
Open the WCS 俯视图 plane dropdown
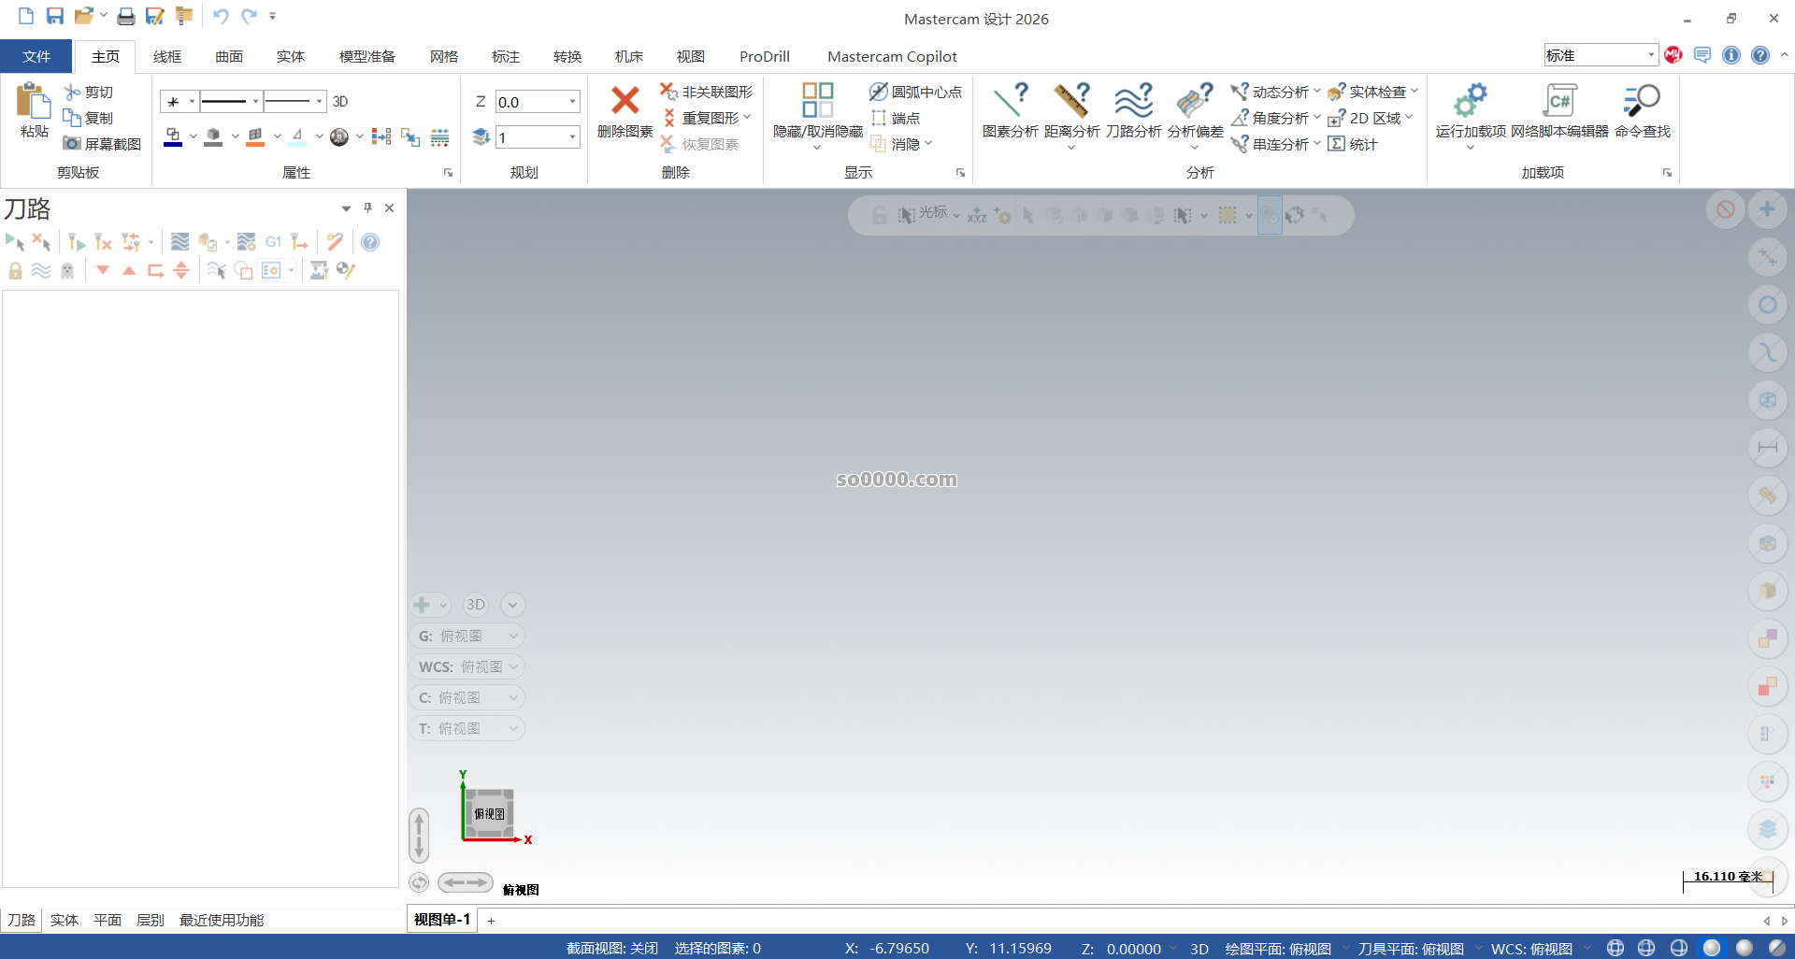pos(467,666)
